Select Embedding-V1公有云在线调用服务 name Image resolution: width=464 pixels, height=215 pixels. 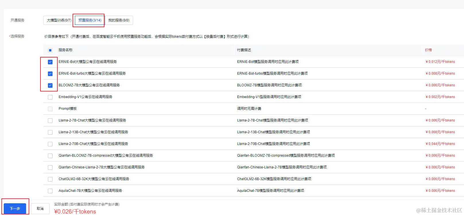coord(86,97)
